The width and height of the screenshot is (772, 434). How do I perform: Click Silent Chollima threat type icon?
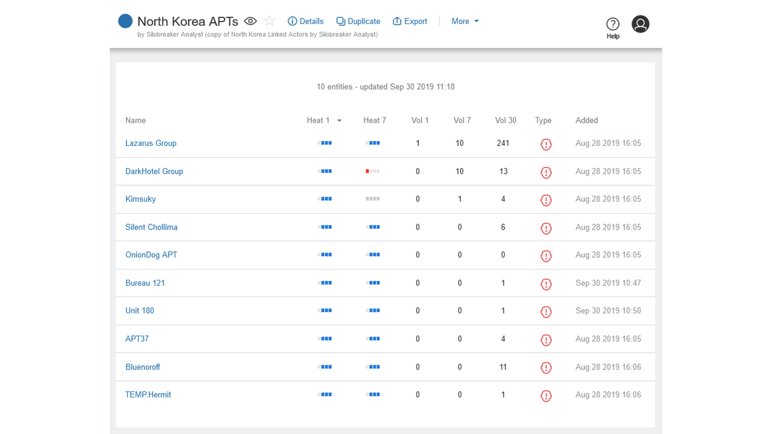pyautogui.click(x=546, y=228)
